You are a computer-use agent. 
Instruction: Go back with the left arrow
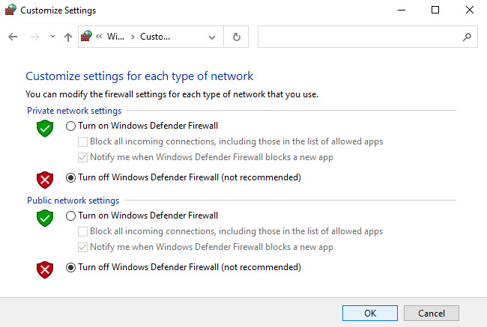pos(13,37)
